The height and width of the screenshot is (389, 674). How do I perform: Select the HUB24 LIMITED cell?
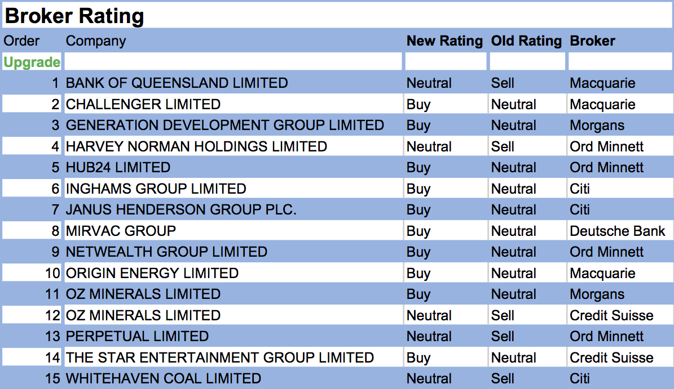click(x=118, y=168)
